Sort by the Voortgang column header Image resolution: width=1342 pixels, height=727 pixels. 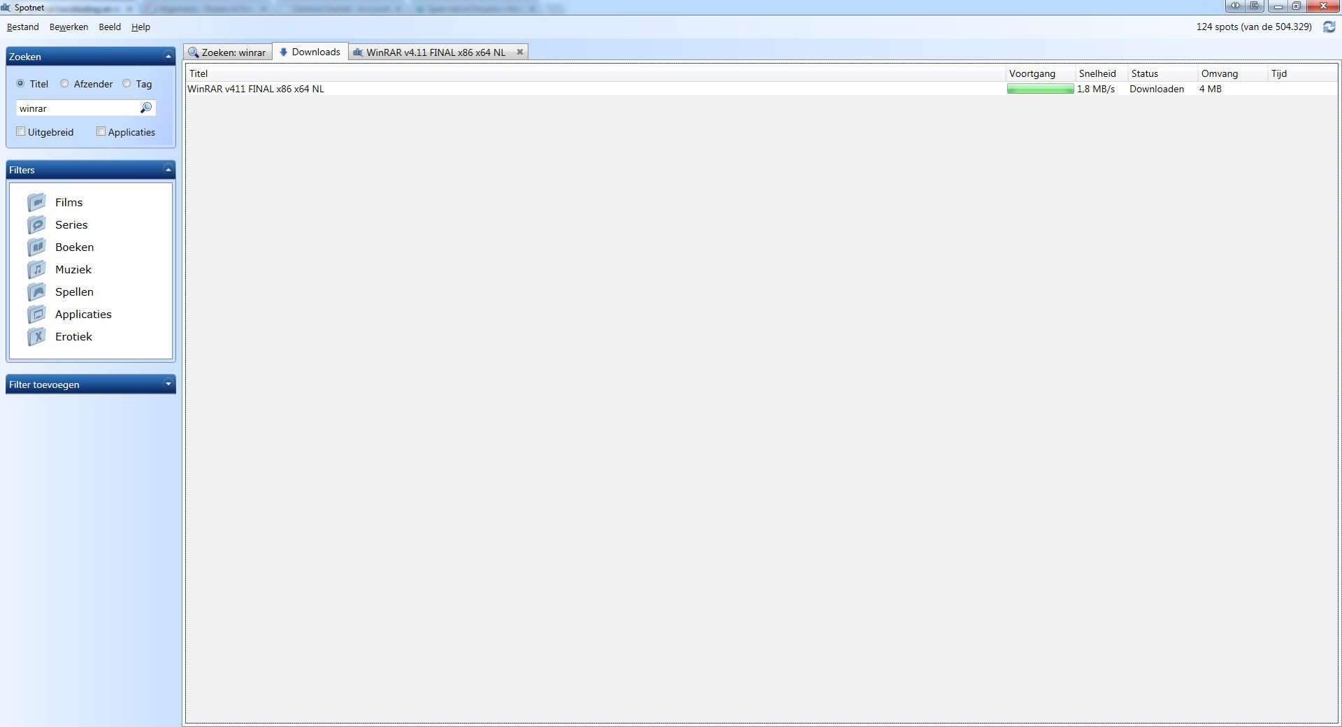point(1041,73)
